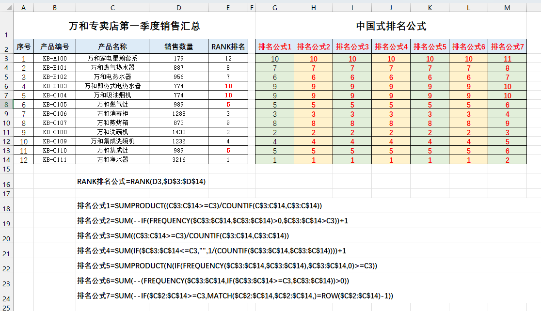Click the '序号' header cell
The height and width of the screenshot is (311, 541).
23,47
